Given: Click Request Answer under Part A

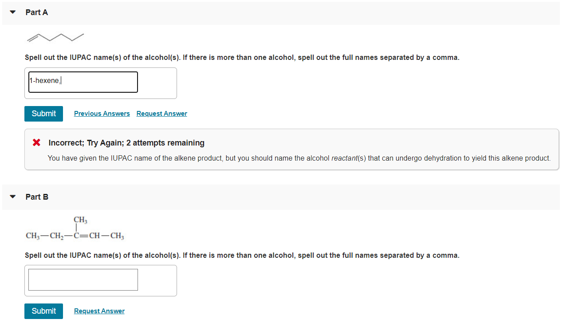Looking at the screenshot, I should pos(161,114).
